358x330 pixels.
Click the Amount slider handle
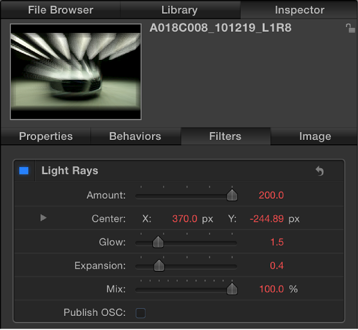click(232, 195)
